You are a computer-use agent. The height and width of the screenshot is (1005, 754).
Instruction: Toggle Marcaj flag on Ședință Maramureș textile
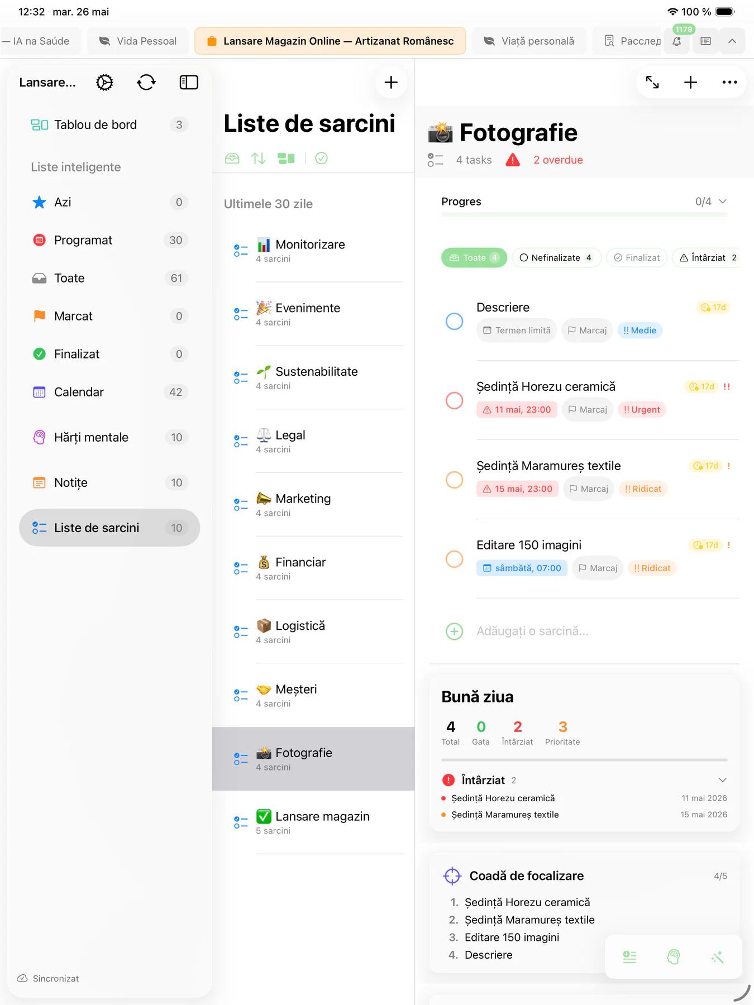click(589, 489)
